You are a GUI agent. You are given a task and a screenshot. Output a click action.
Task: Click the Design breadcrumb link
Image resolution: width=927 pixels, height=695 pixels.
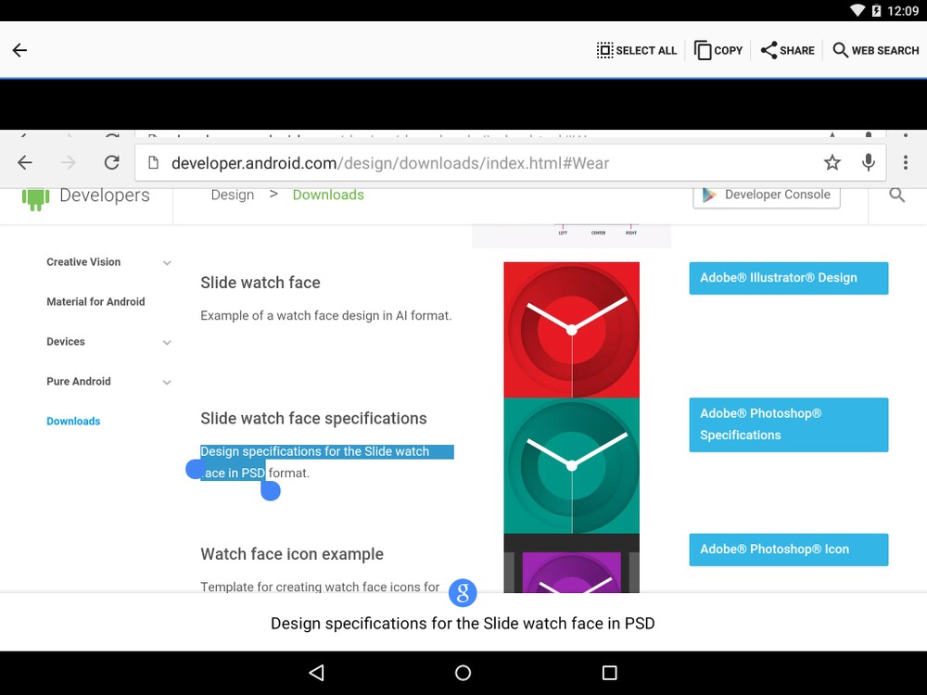(x=233, y=195)
